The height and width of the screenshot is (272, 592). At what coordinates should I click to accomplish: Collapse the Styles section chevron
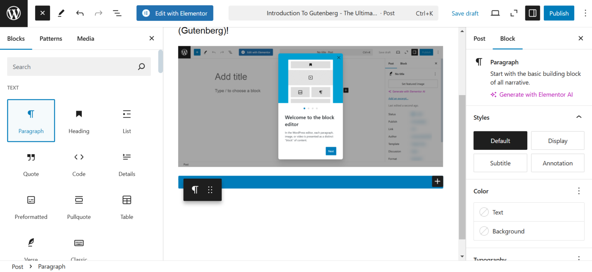pyautogui.click(x=579, y=117)
